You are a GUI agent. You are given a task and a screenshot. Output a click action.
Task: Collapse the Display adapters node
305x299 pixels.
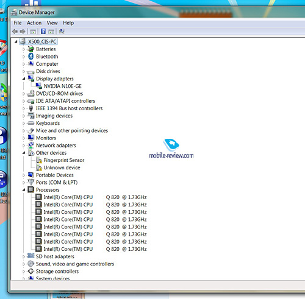(24, 79)
